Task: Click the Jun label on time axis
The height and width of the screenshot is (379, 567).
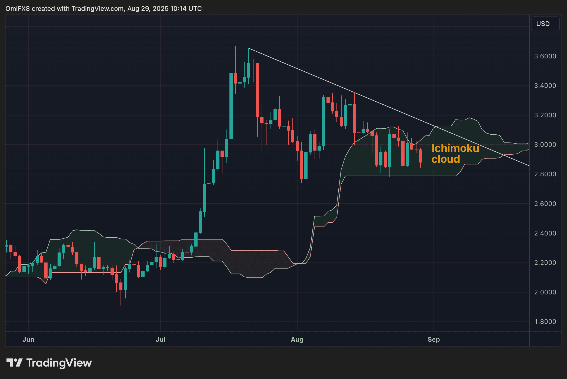Action: (x=28, y=340)
